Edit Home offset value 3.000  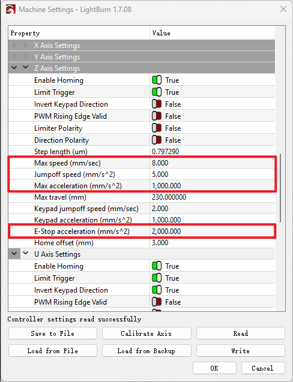click(160, 243)
